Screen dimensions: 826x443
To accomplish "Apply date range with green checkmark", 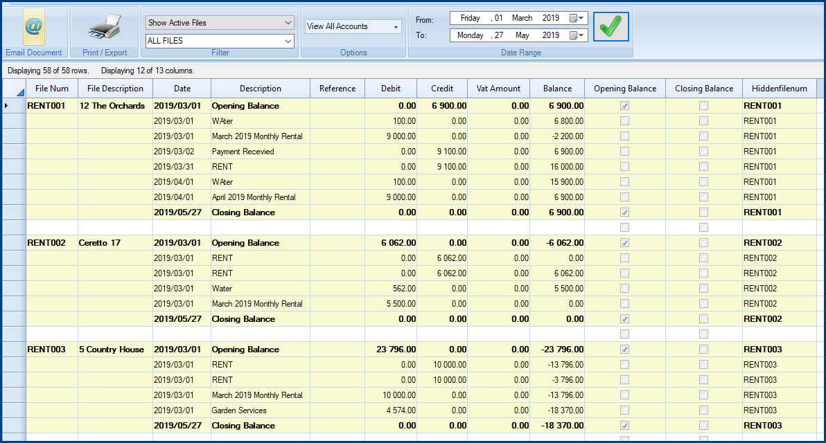I will [610, 27].
